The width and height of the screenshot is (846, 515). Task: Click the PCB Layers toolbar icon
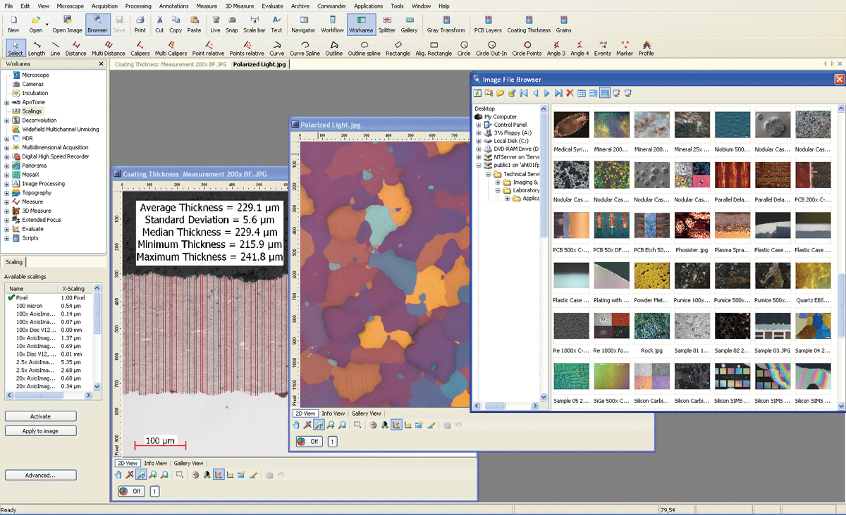pyautogui.click(x=488, y=20)
